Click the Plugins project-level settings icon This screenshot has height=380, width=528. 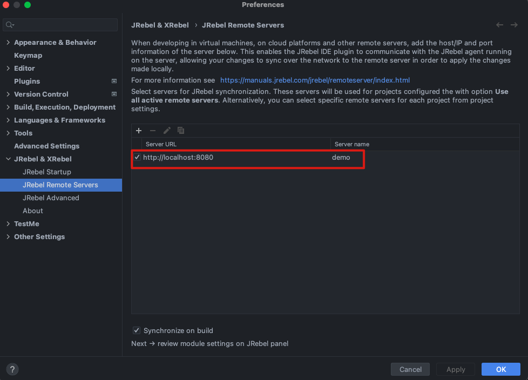click(x=114, y=81)
